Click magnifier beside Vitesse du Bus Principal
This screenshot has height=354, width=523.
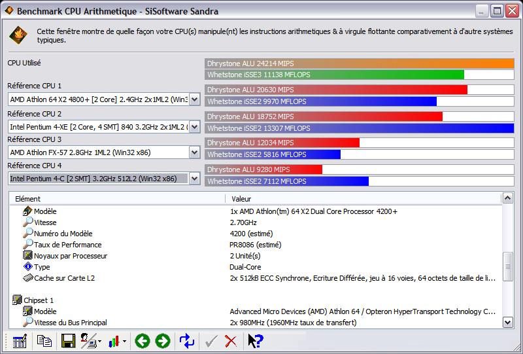[27, 323]
